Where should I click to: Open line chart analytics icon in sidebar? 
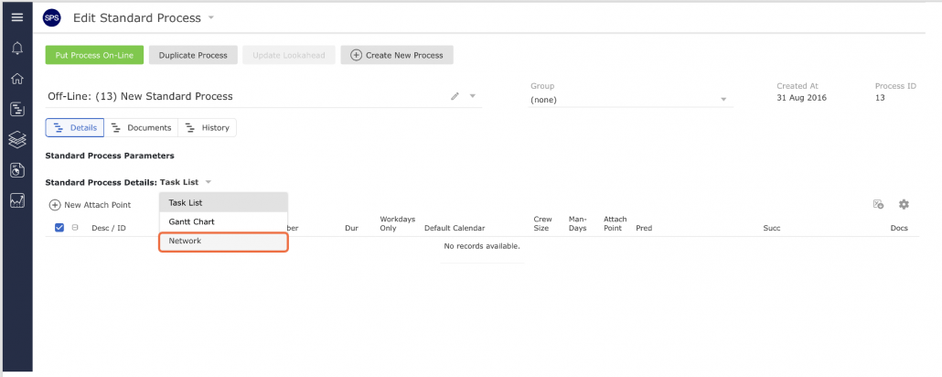click(x=17, y=200)
